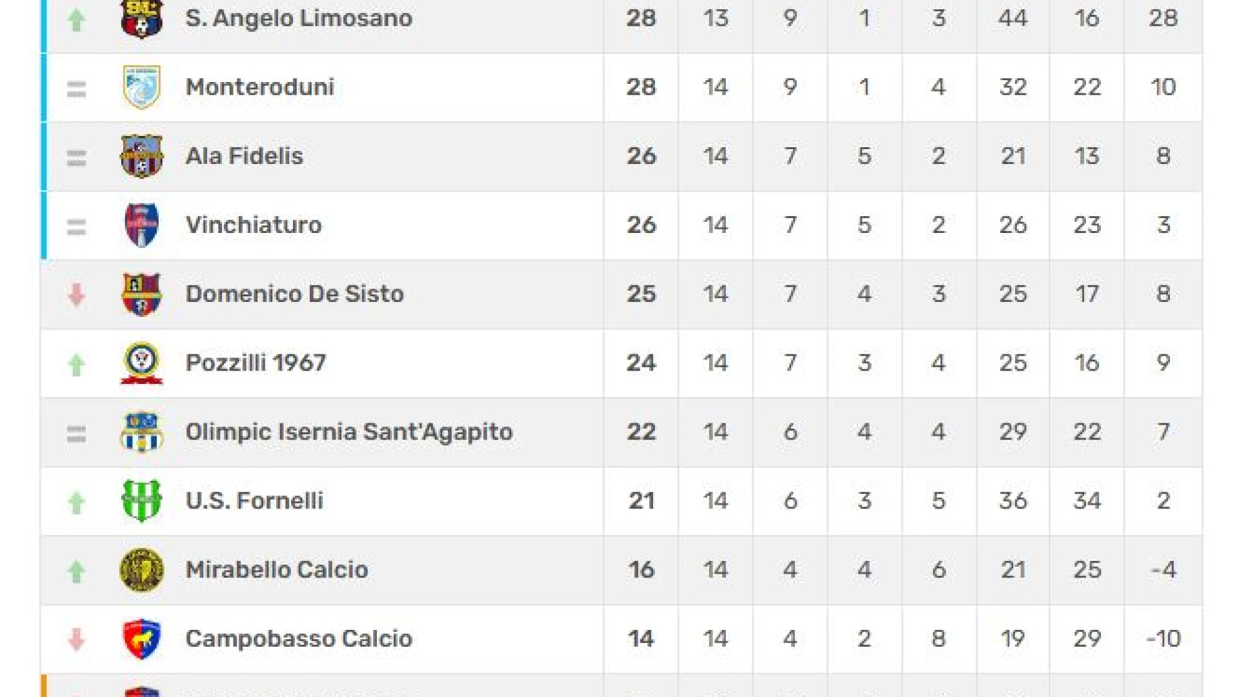Click Ala Fidelis points value 26
The width and height of the screenshot is (1239, 697).
(x=641, y=156)
